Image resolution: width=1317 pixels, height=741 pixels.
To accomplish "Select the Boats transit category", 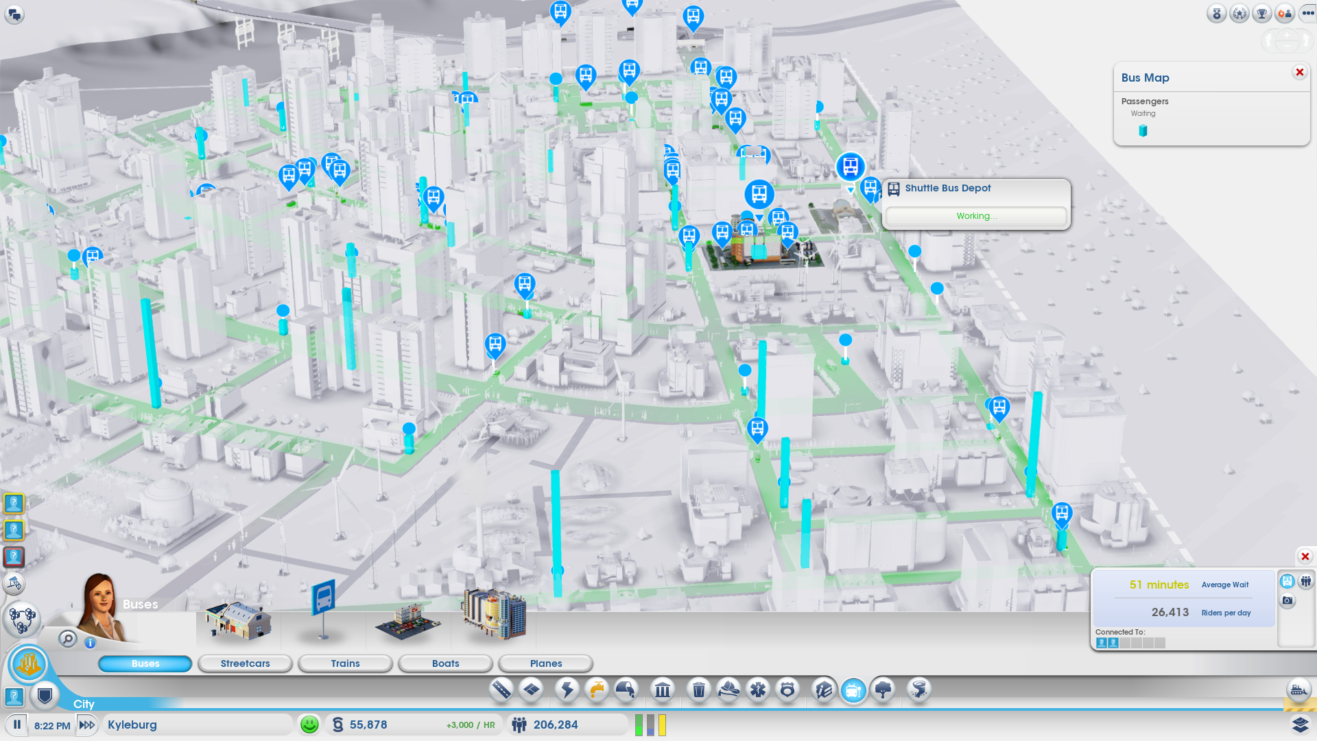I will 445,663.
